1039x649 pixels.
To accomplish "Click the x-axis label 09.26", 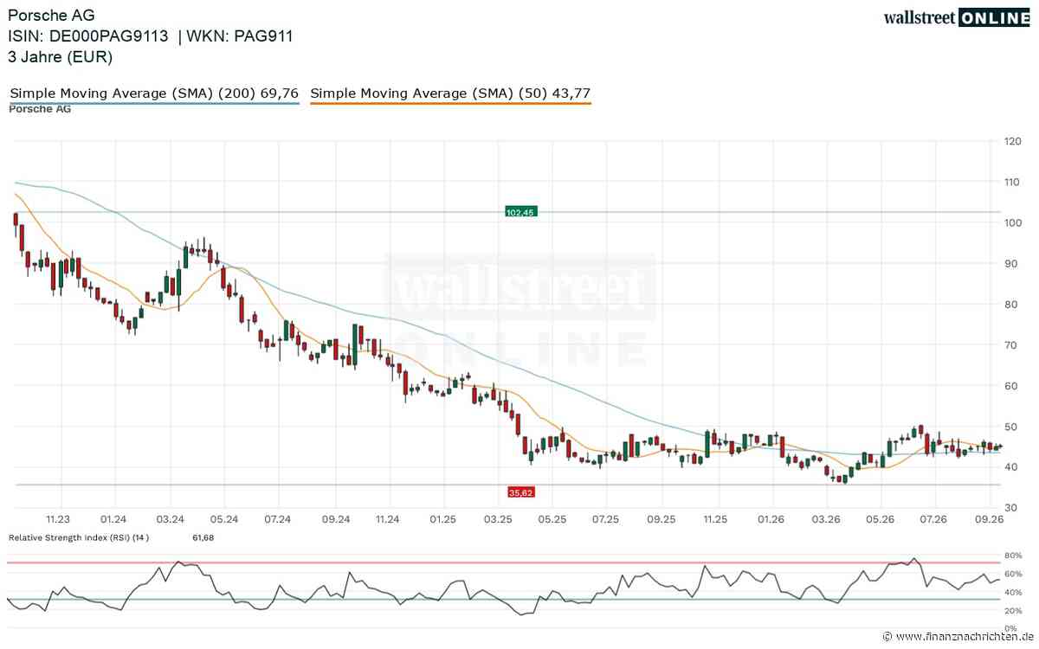I will [x=989, y=519].
